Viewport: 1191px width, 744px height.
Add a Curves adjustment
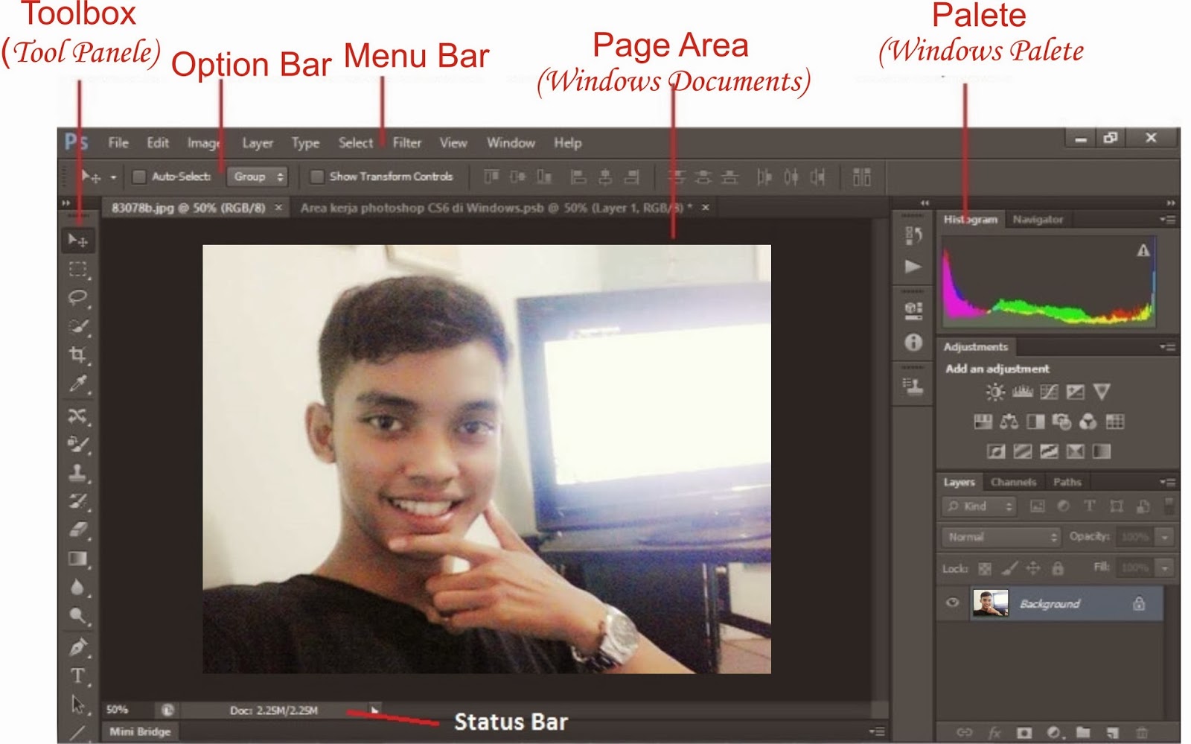(x=1050, y=392)
